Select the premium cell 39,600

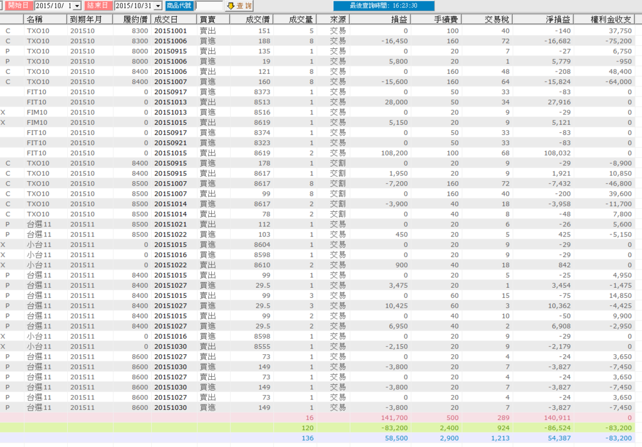(620, 194)
